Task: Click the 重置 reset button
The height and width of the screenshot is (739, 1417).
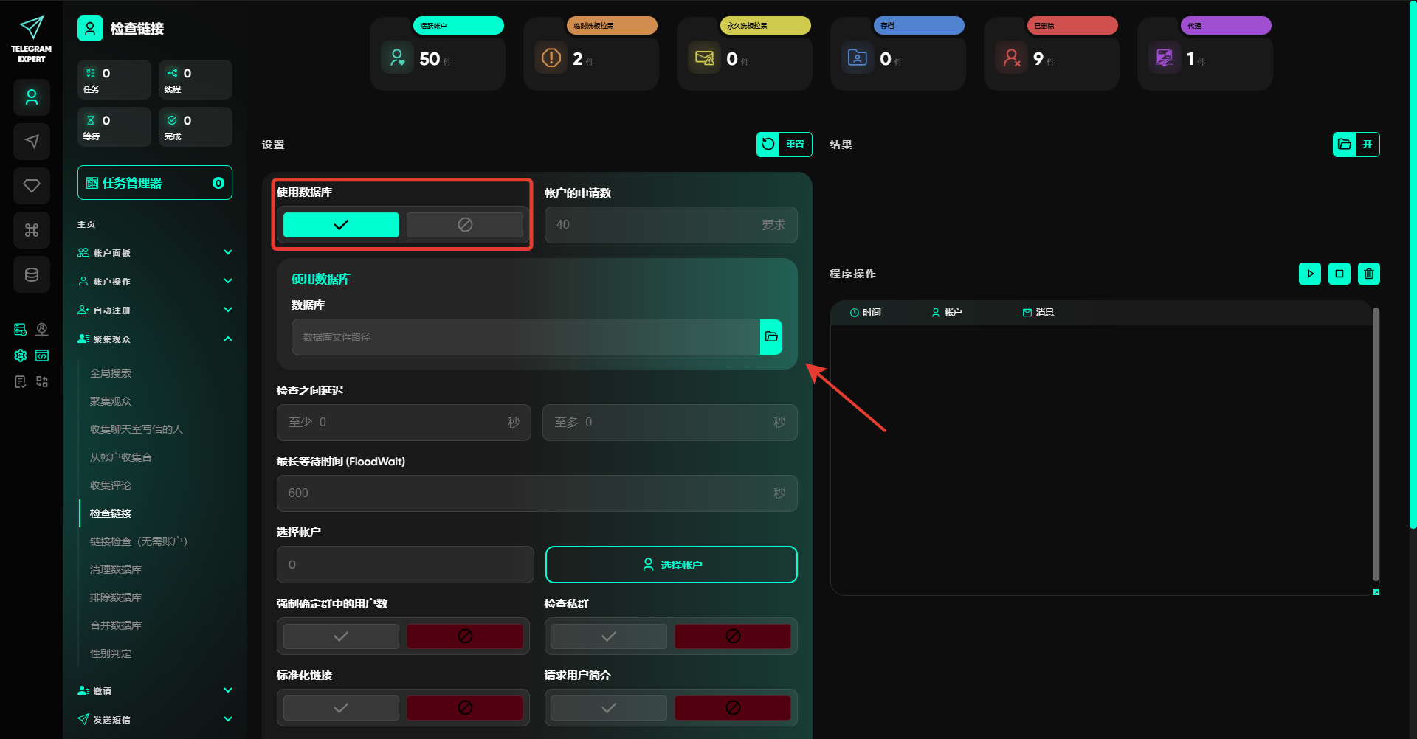Action: pos(784,145)
